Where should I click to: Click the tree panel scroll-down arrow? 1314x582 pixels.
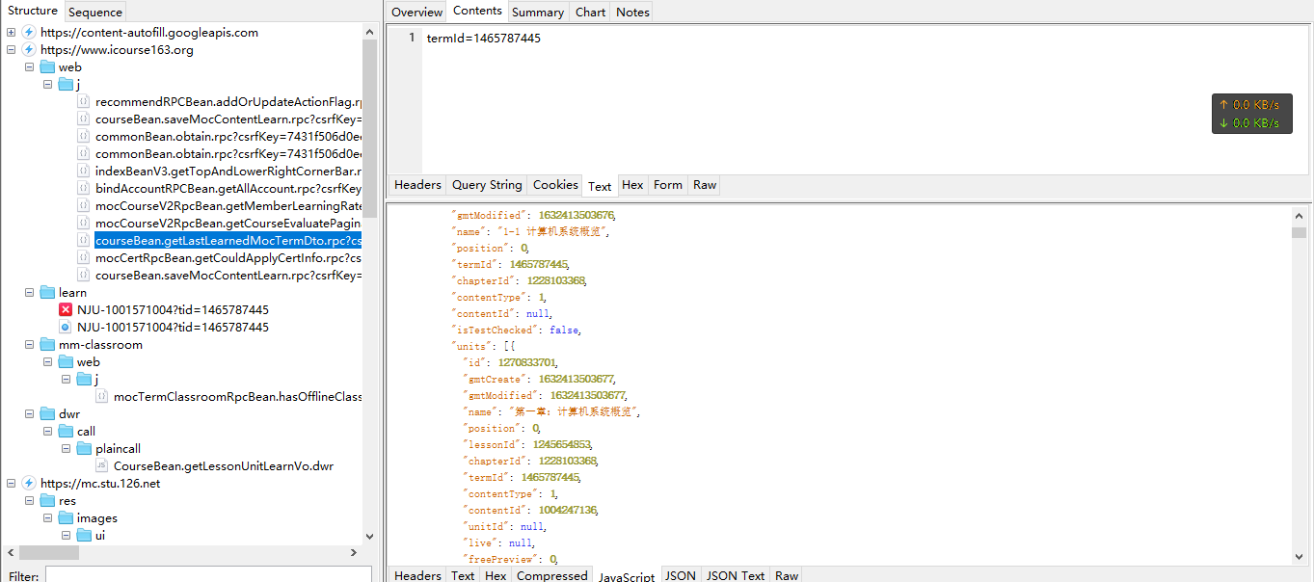pyautogui.click(x=370, y=536)
